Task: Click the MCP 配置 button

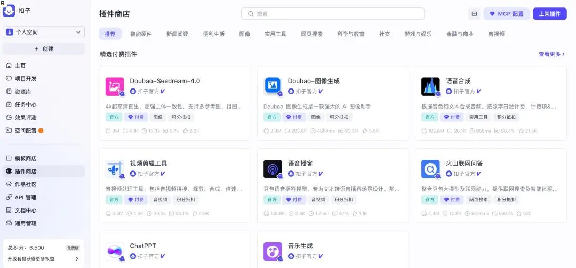Action: 507,14
